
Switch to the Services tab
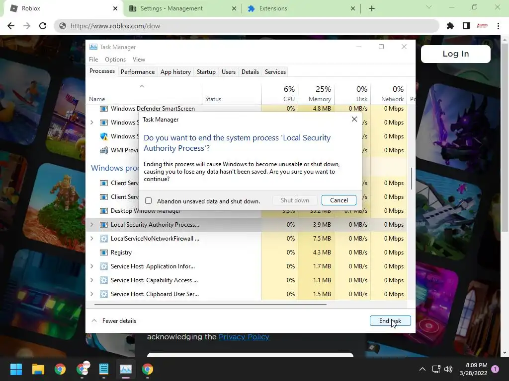tap(275, 72)
